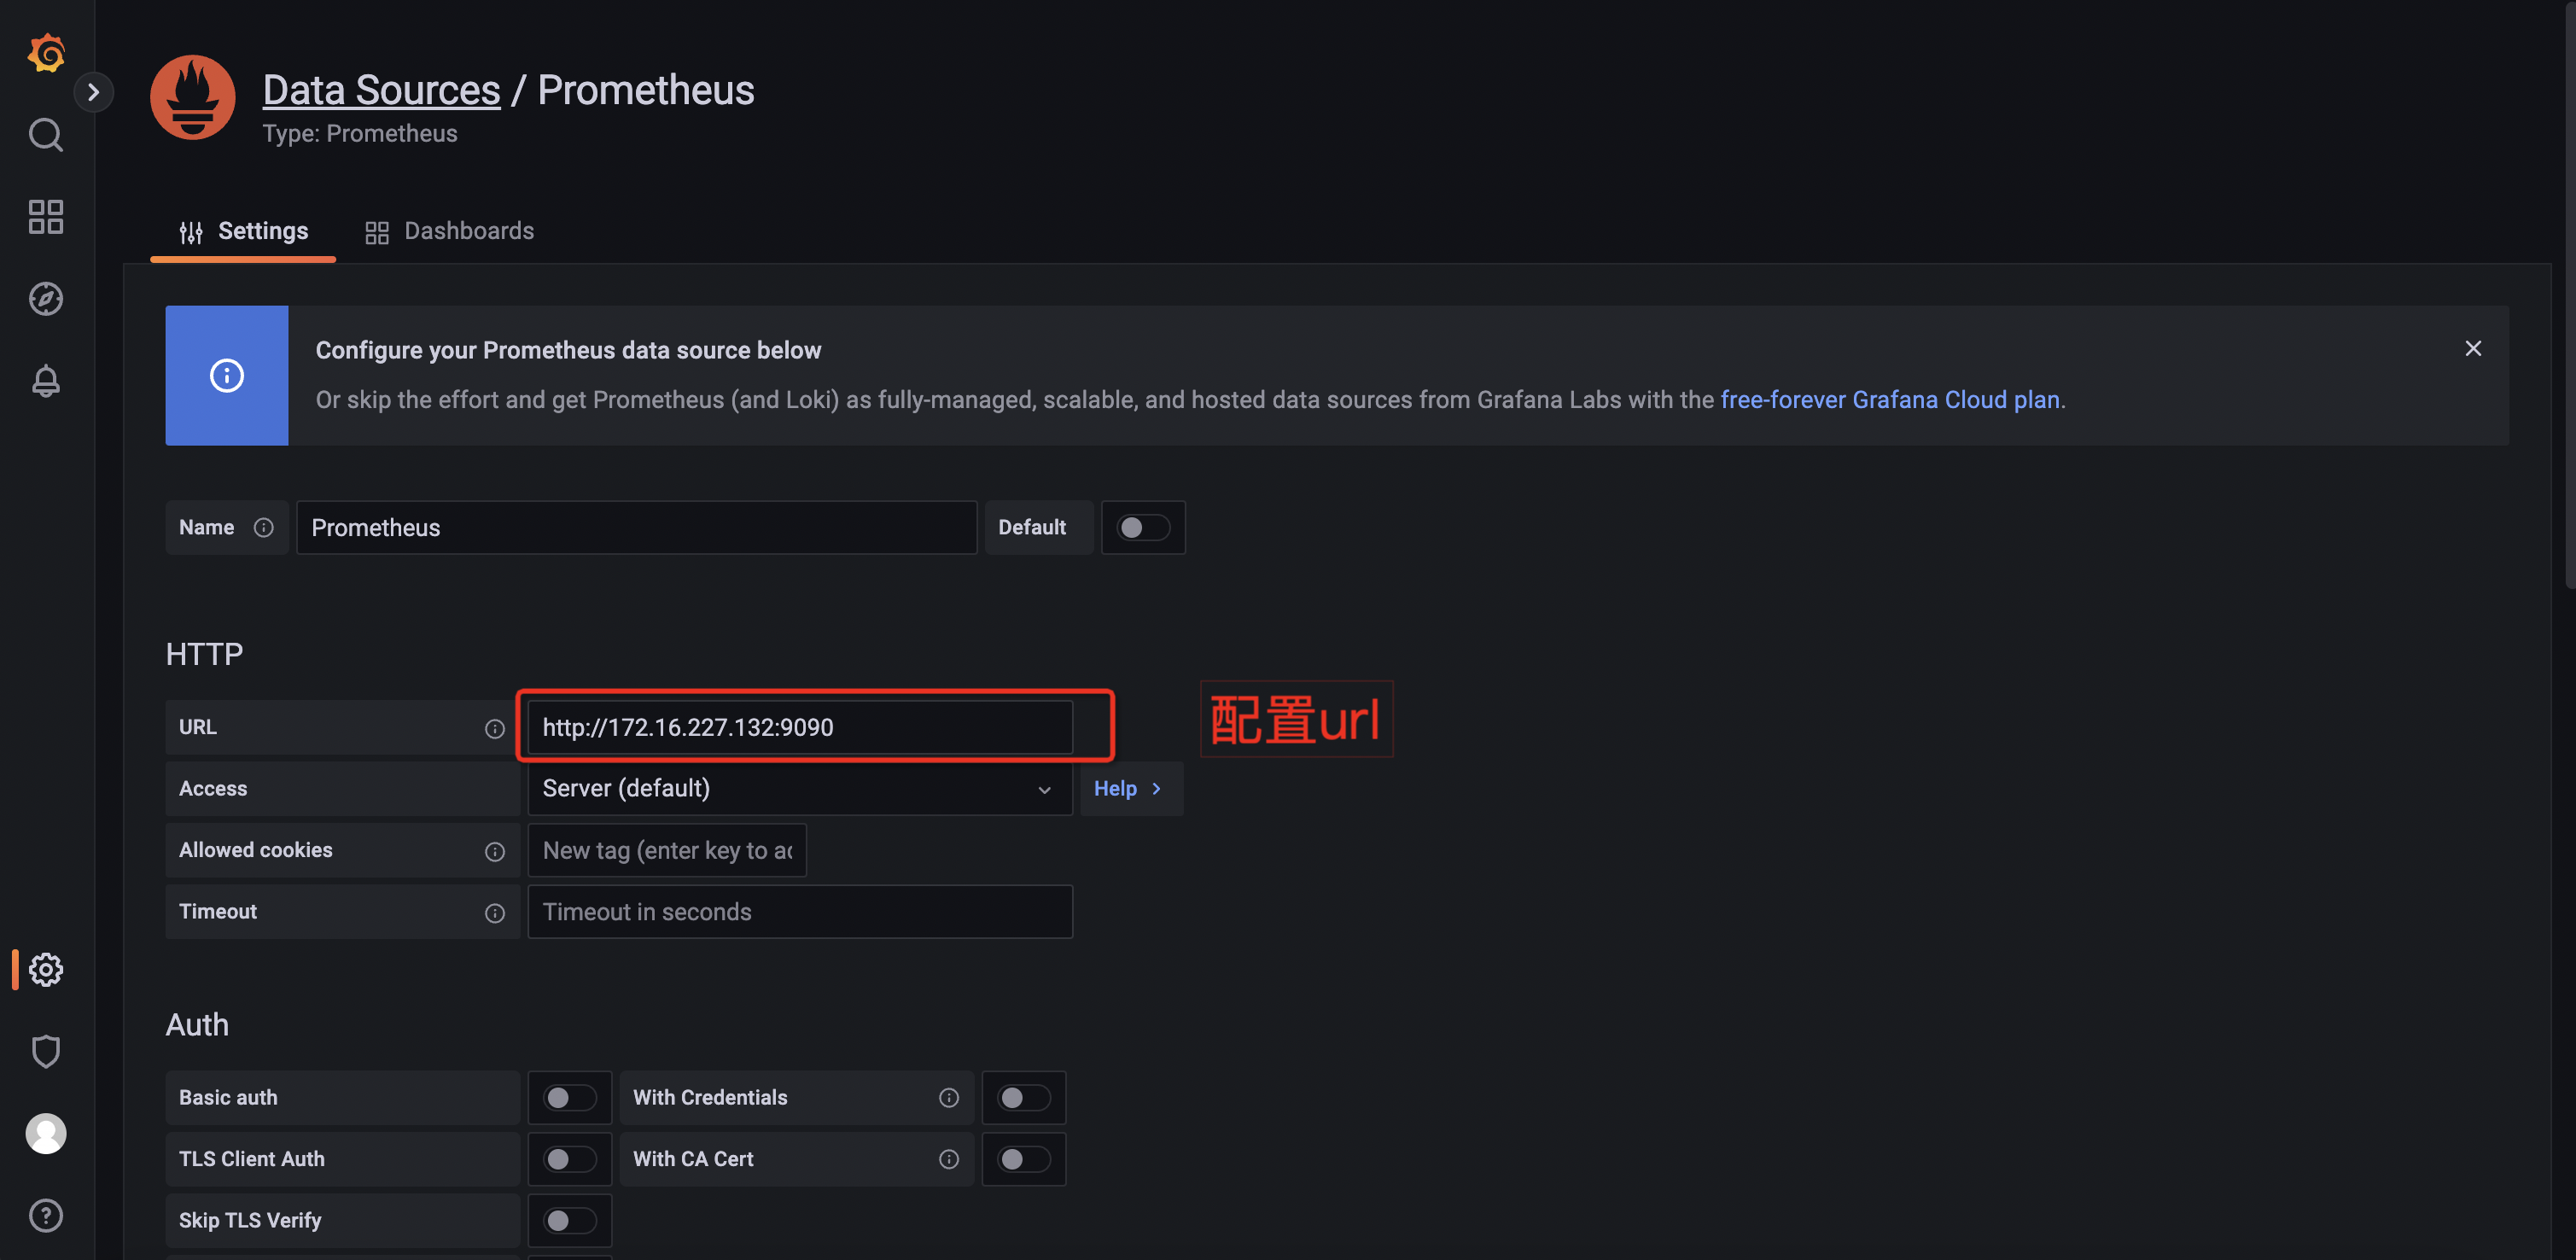This screenshot has width=2576, height=1260.
Task: Switch to the Dashboards tab
Action: point(449,231)
